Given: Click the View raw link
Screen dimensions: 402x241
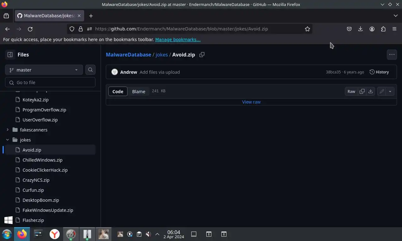Looking at the screenshot, I should pos(251,102).
